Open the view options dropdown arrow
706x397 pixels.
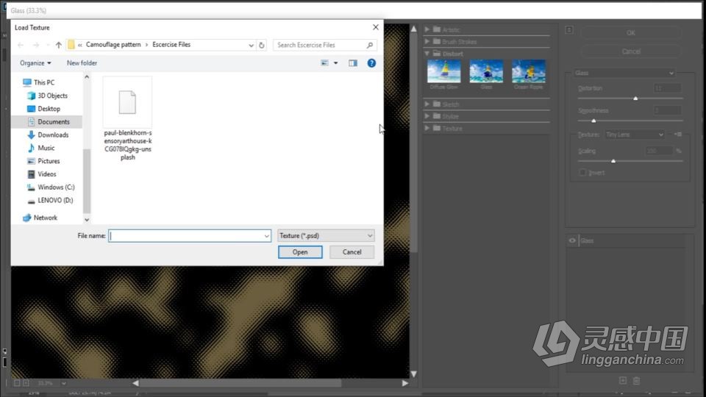click(x=336, y=63)
